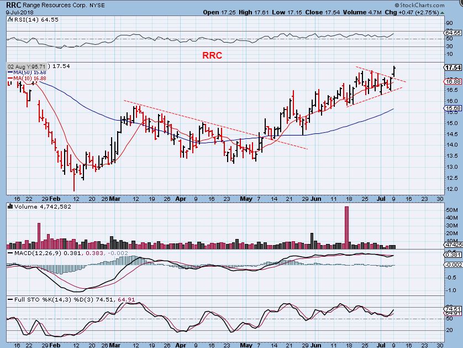
Task: Click the -0.002 histogram tag on right axis
Action: click(x=453, y=264)
